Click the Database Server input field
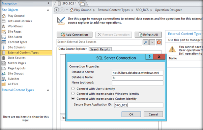The image size is (203, 130). [138, 73]
